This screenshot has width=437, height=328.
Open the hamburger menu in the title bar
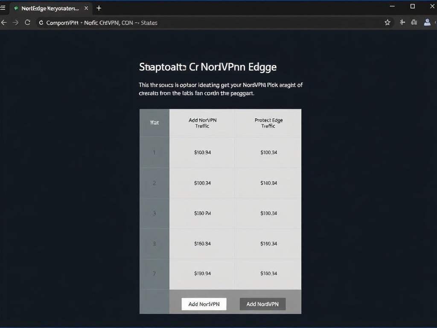pos(3,8)
